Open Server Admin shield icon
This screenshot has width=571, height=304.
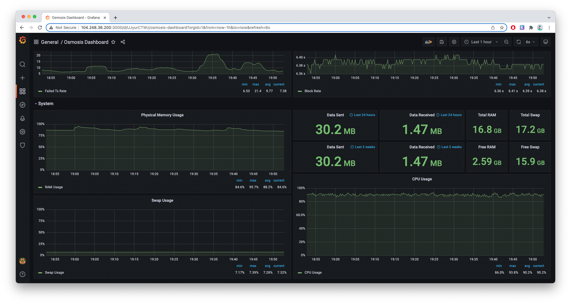pyautogui.click(x=22, y=145)
